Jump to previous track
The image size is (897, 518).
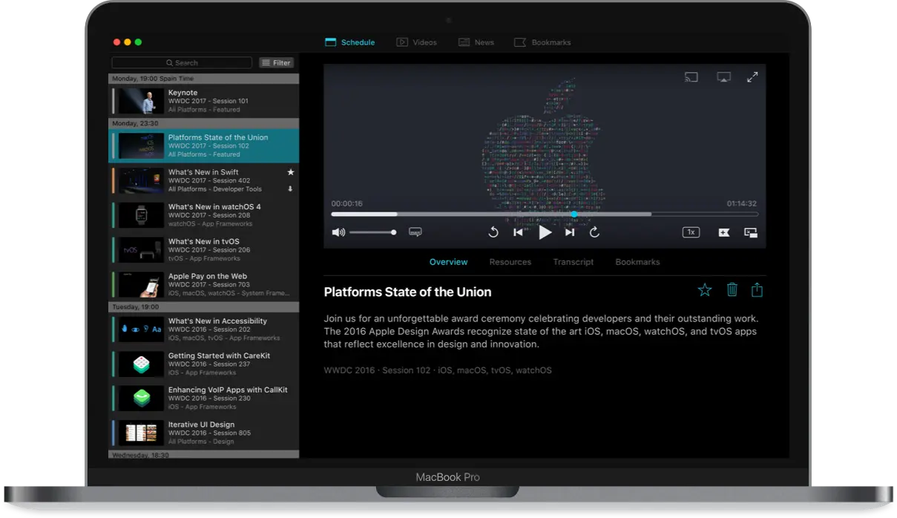[519, 232]
